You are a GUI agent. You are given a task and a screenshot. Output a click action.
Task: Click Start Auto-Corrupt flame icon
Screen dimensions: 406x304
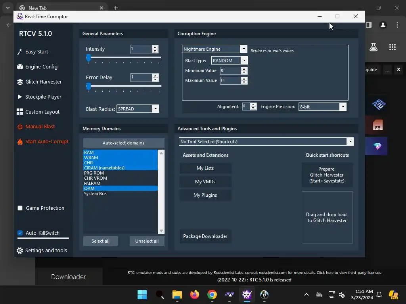[20, 142]
